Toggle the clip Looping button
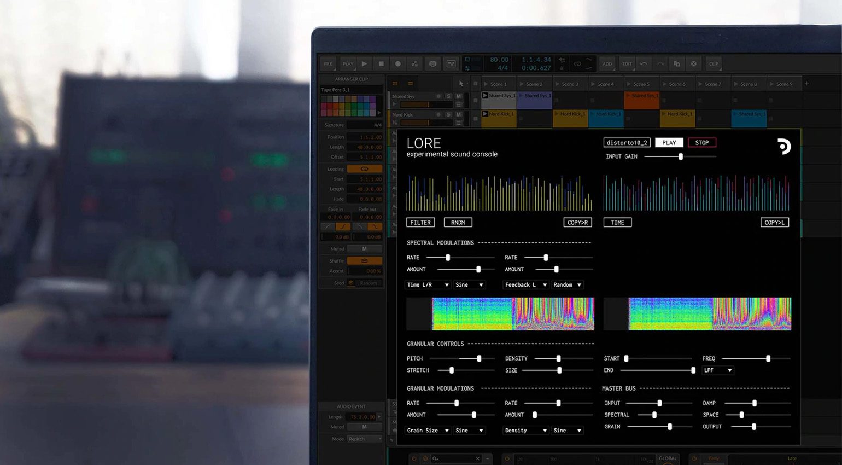Viewport: 842px width, 465px height. 364,169
